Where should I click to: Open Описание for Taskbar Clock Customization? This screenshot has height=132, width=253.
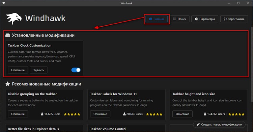(18, 70)
